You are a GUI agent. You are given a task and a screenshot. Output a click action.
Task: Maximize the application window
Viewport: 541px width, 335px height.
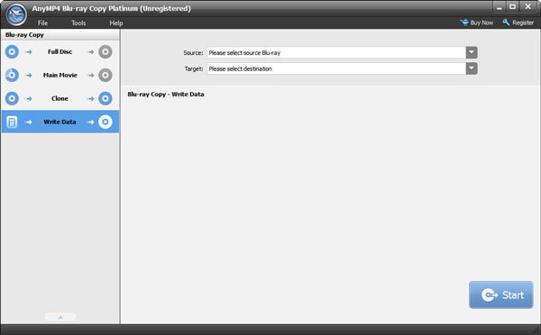tap(513, 7)
